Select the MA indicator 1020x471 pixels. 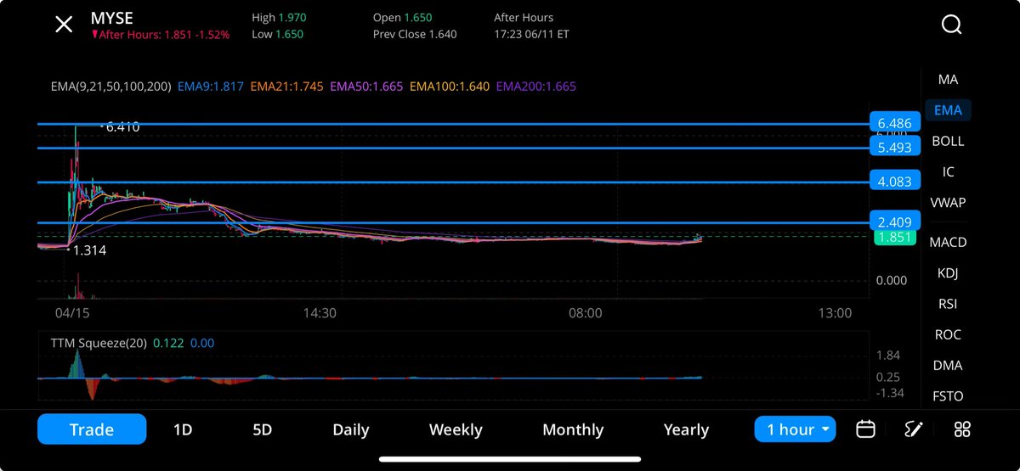948,79
